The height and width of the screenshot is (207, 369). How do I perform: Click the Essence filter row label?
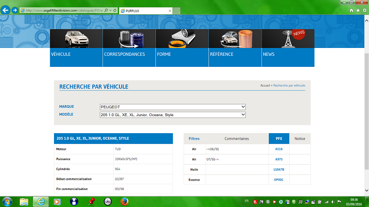(x=194, y=180)
